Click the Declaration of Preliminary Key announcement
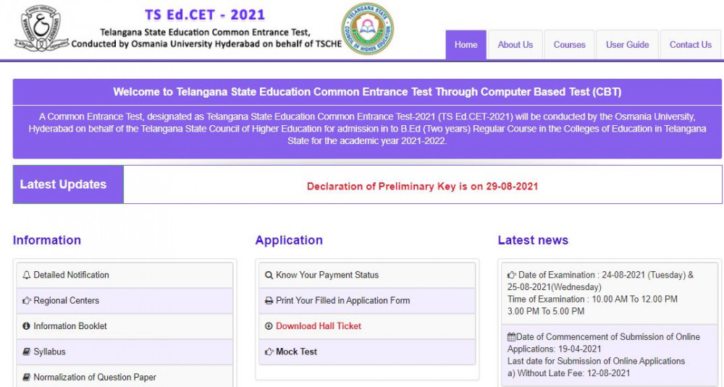The image size is (724, 387). tap(422, 186)
